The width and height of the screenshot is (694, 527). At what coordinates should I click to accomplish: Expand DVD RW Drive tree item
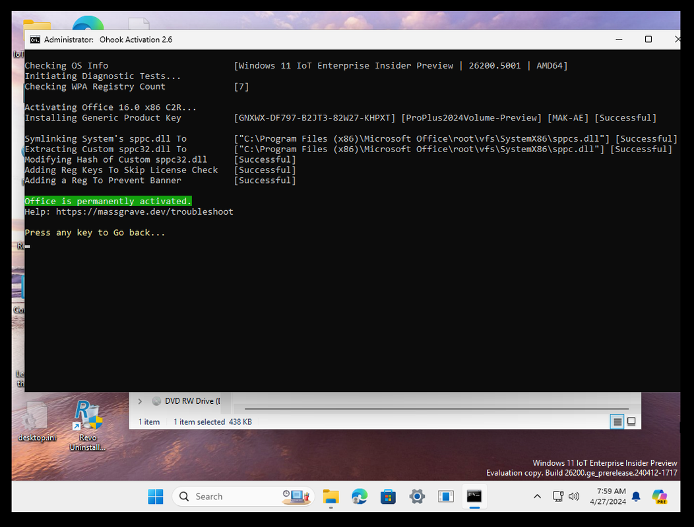[140, 401]
